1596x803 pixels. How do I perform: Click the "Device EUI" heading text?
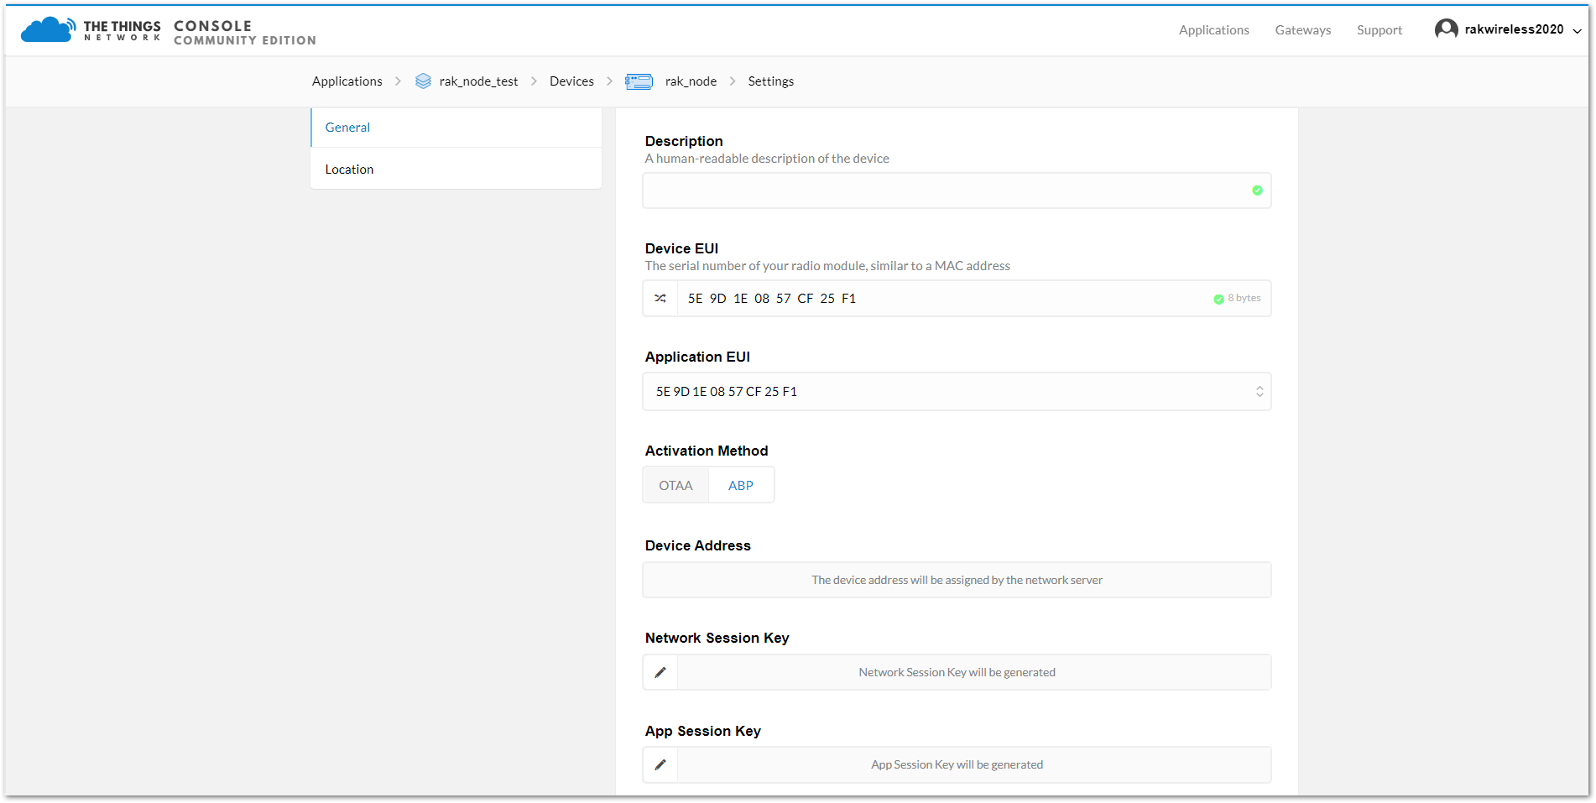click(x=681, y=248)
